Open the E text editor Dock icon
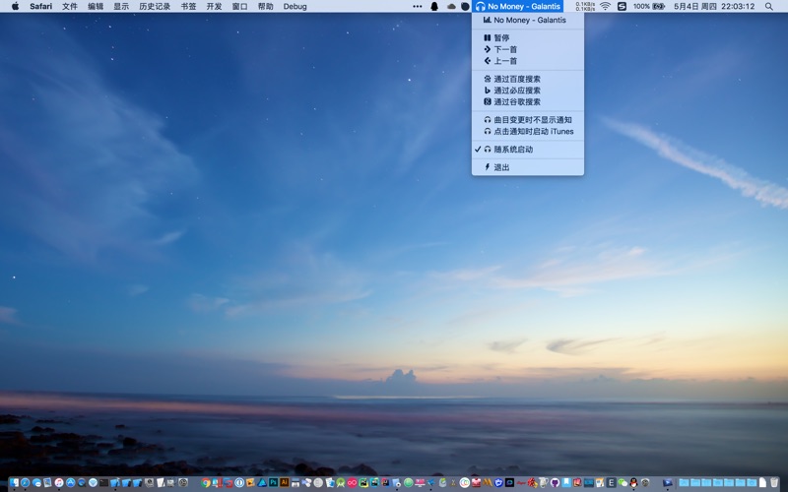 coord(611,482)
